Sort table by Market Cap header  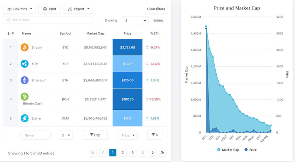[x=95, y=33]
